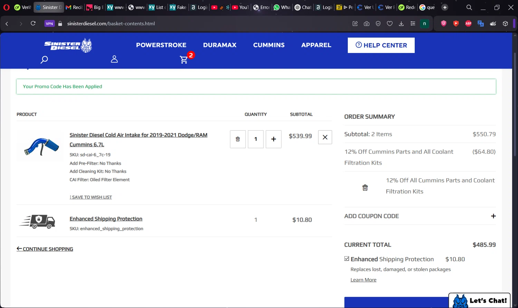Open red shield extension with play arrow

tap(456, 23)
